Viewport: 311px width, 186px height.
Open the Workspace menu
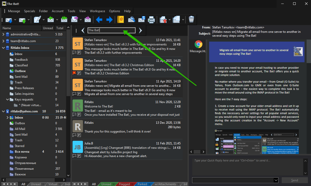pyautogui.click(x=97, y=11)
